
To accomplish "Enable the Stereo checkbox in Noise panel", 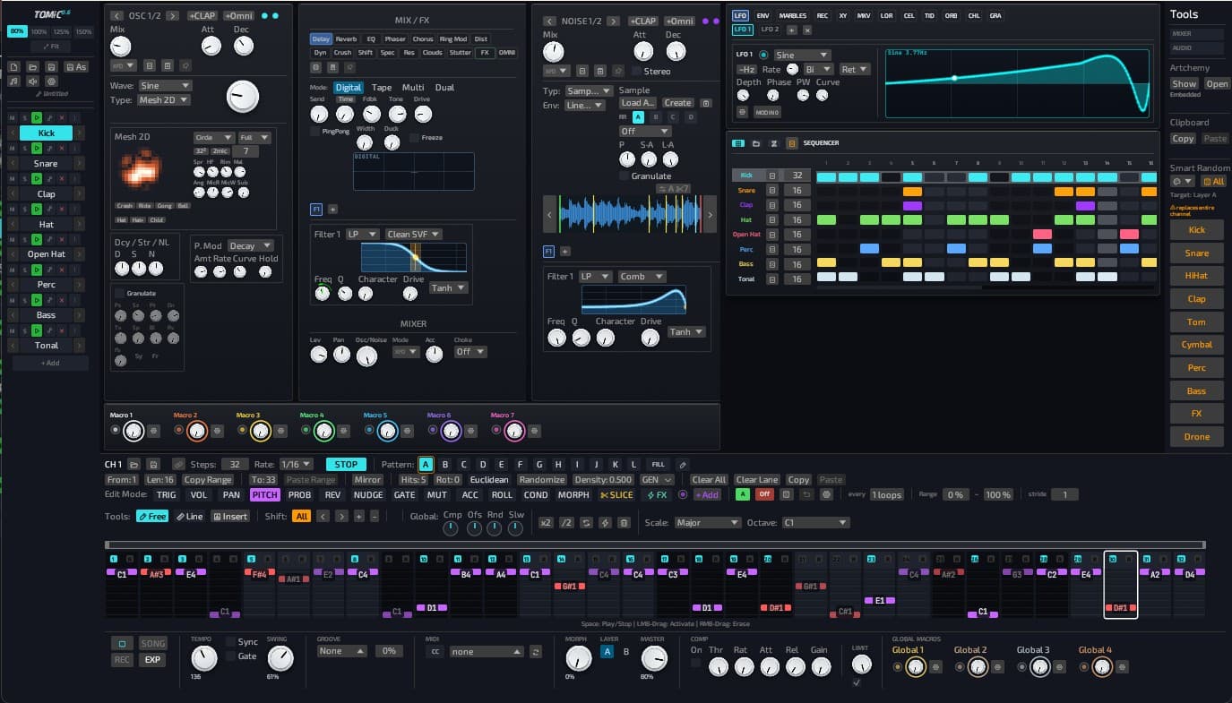I will pos(636,71).
